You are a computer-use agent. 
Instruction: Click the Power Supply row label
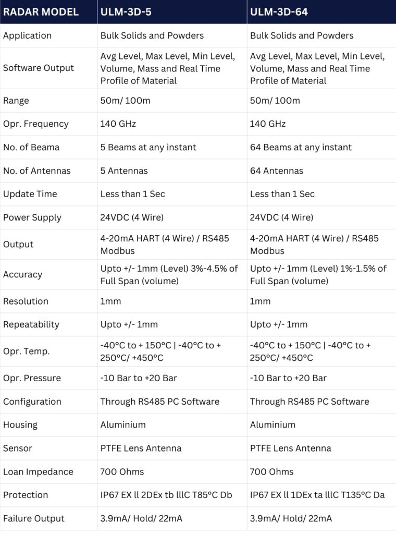click(x=32, y=217)
